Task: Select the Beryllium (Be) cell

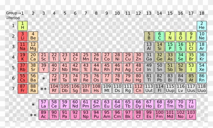Action: tap(33, 36)
